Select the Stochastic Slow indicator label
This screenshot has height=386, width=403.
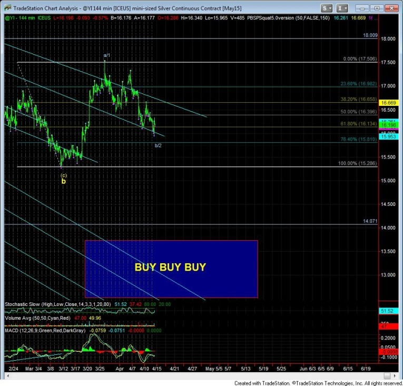click(x=58, y=304)
